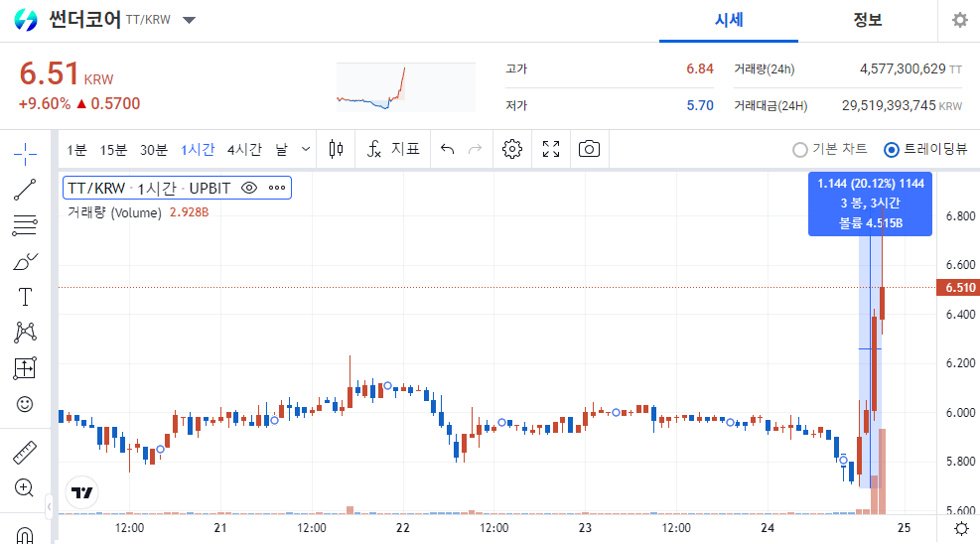Click the TradingView logo
Image resolution: width=980 pixels, height=544 pixels.
[x=81, y=492]
